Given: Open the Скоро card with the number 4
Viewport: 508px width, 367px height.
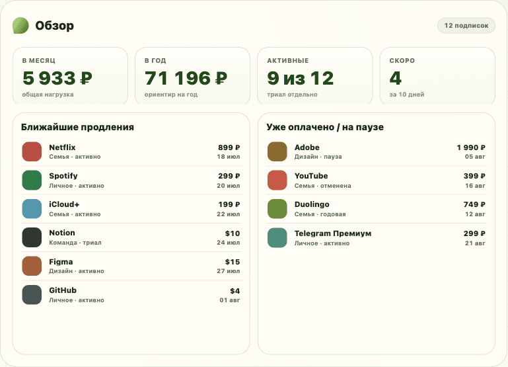Looking at the screenshot, I should click(x=437, y=76).
